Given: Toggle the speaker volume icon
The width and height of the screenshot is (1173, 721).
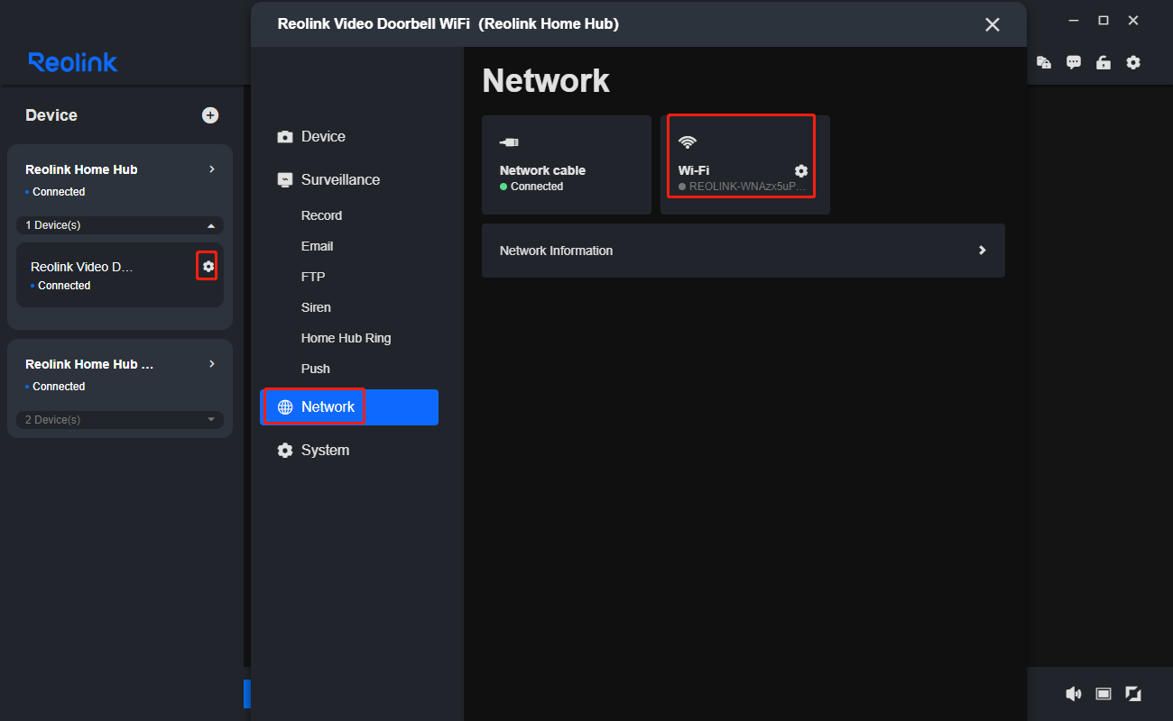Looking at the screenshot, I should (x=1074, y=694).
